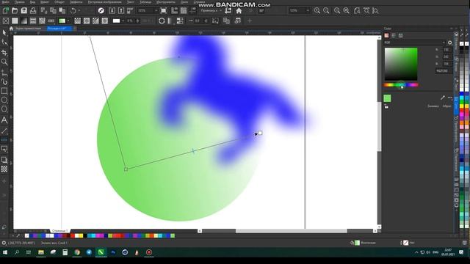Pick the eyedropper in the Color docker
Screen dimensions: 470x264
442,98
